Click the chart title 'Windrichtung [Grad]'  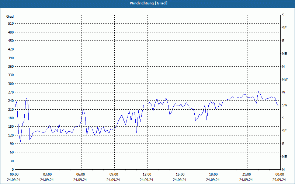[149, 3]
